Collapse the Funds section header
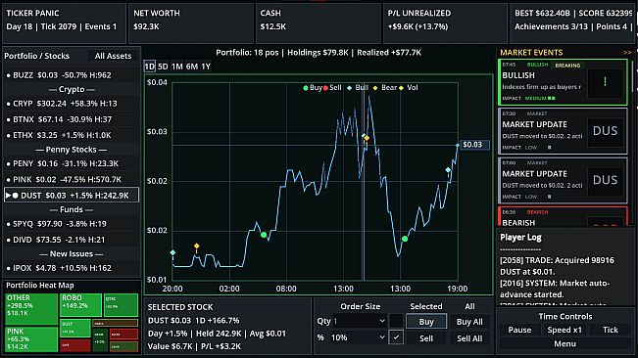638x358 pixels. [72, 209]
